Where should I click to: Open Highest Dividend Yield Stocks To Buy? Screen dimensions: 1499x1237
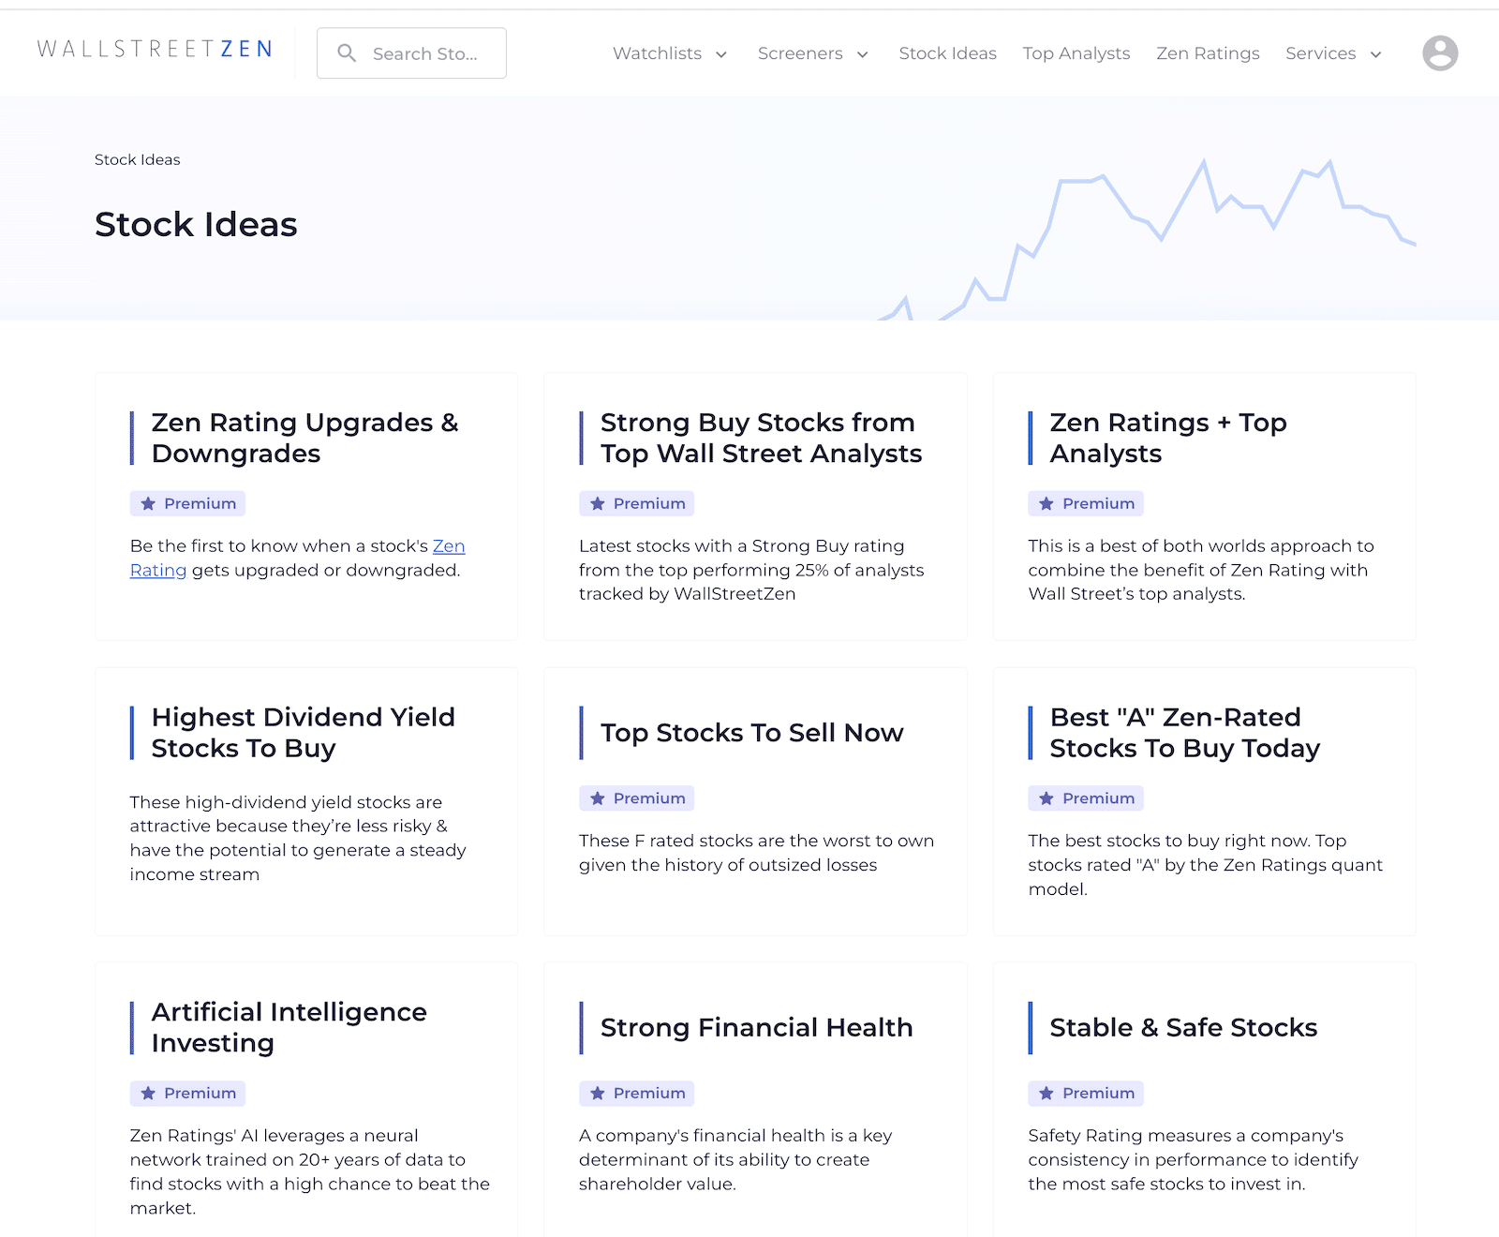click(x=303, y=733)
